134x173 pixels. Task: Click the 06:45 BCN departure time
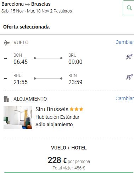[x=21, y=62]
